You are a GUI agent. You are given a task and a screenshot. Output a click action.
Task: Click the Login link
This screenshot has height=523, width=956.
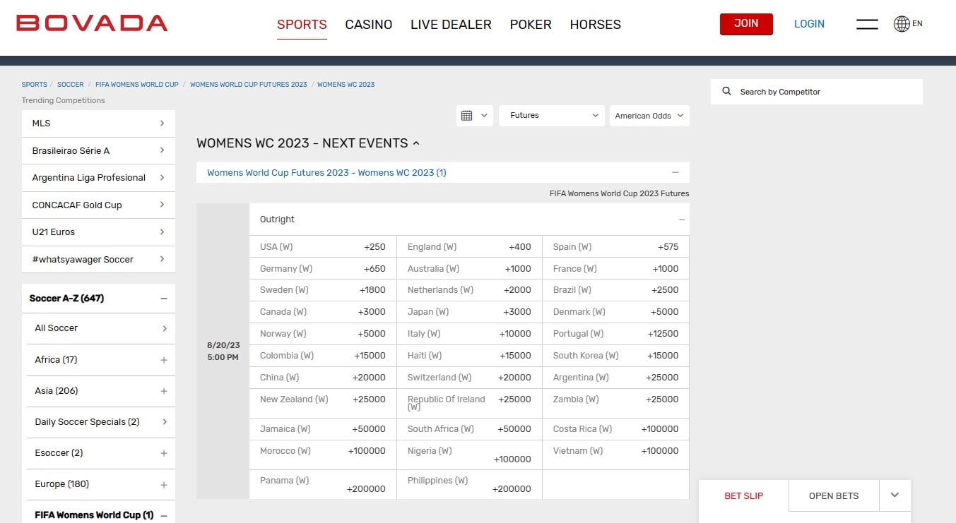pyautogui.click(x=809, y=24)
